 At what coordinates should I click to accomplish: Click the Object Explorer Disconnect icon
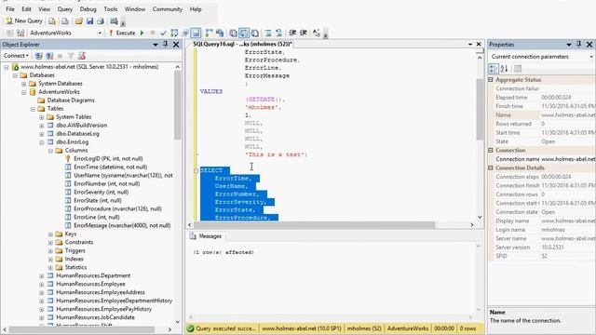click(49, 56)
